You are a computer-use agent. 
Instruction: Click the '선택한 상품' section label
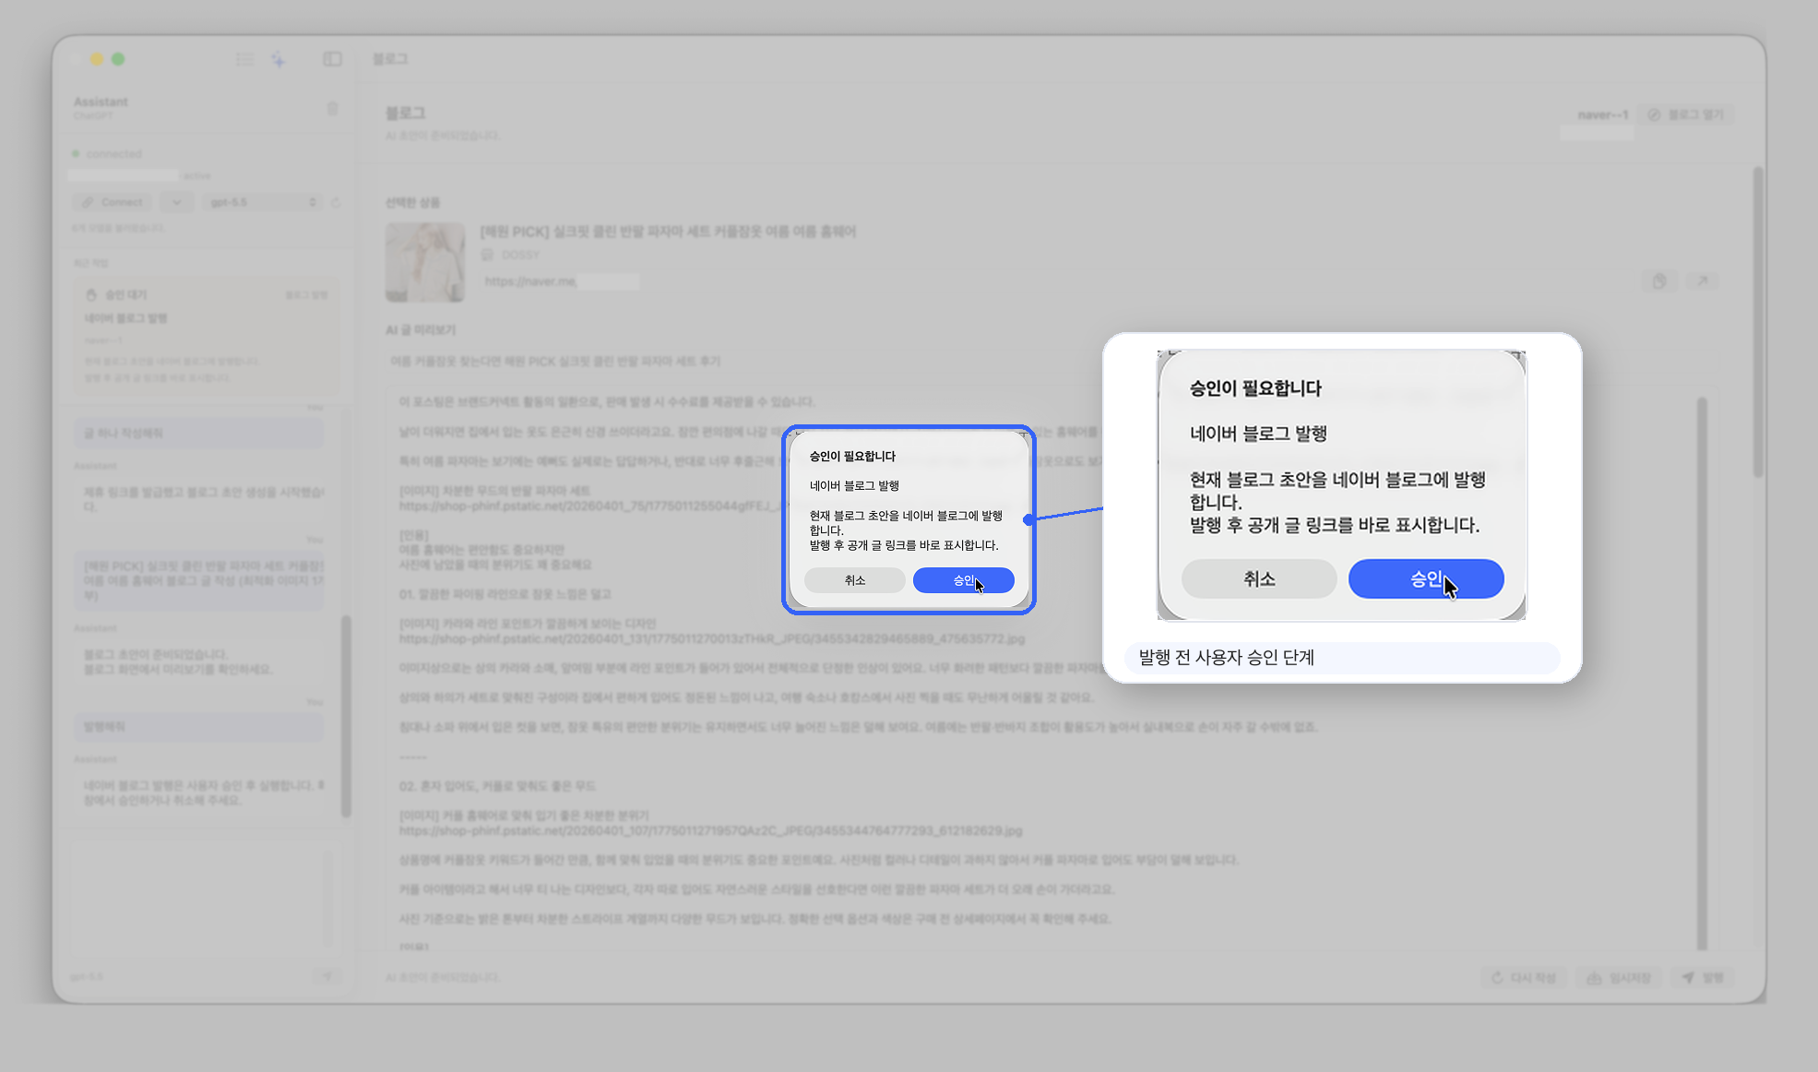tap(412, 203)
